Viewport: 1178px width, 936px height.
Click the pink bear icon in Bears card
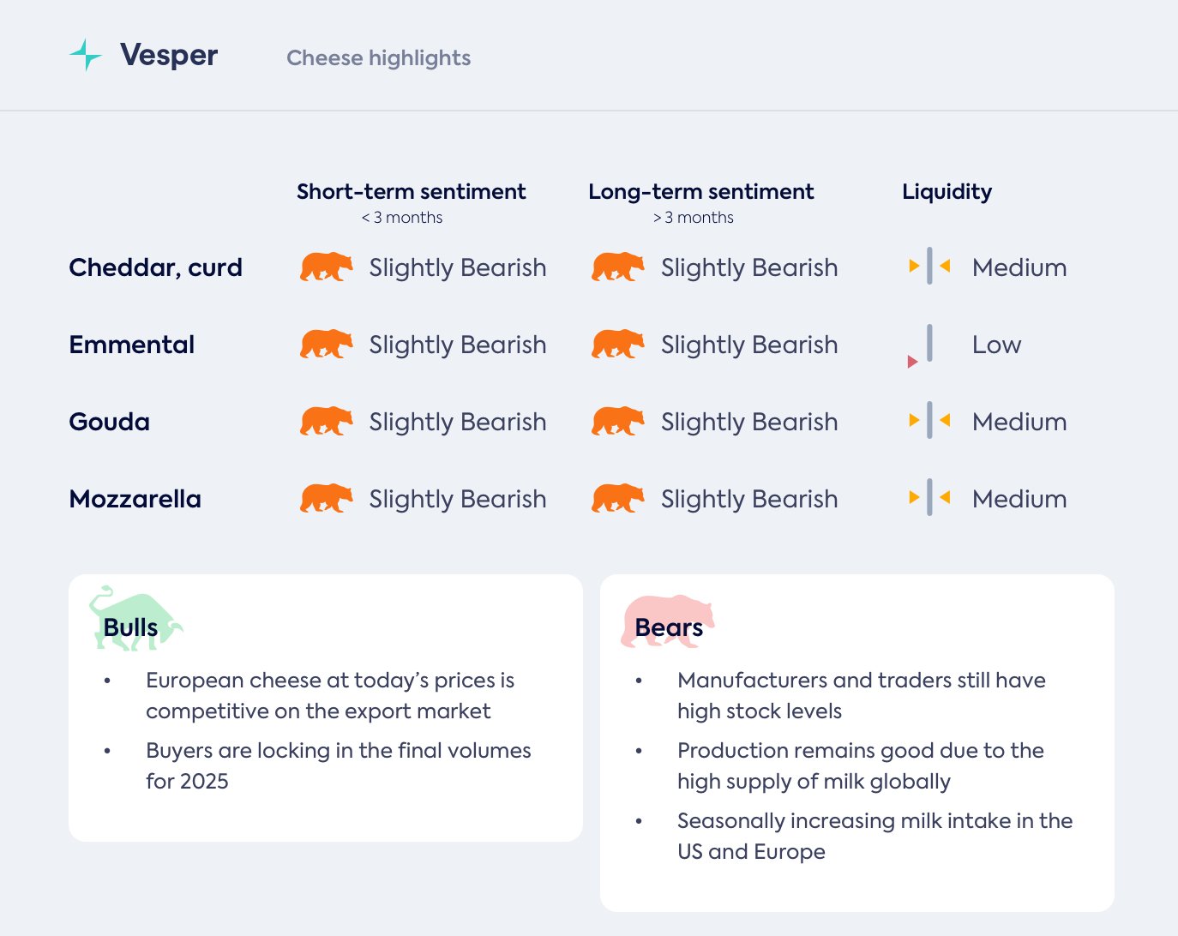click(x=666, y=621)
